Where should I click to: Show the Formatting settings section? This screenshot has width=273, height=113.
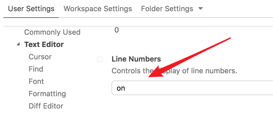click(x=47, y=94)
